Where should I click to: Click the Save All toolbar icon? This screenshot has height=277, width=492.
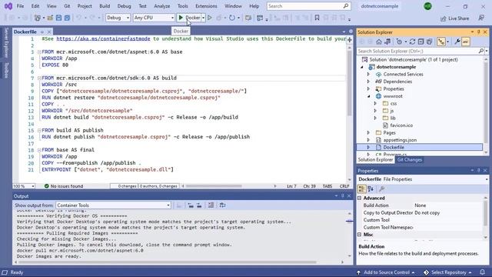point(67,18)
